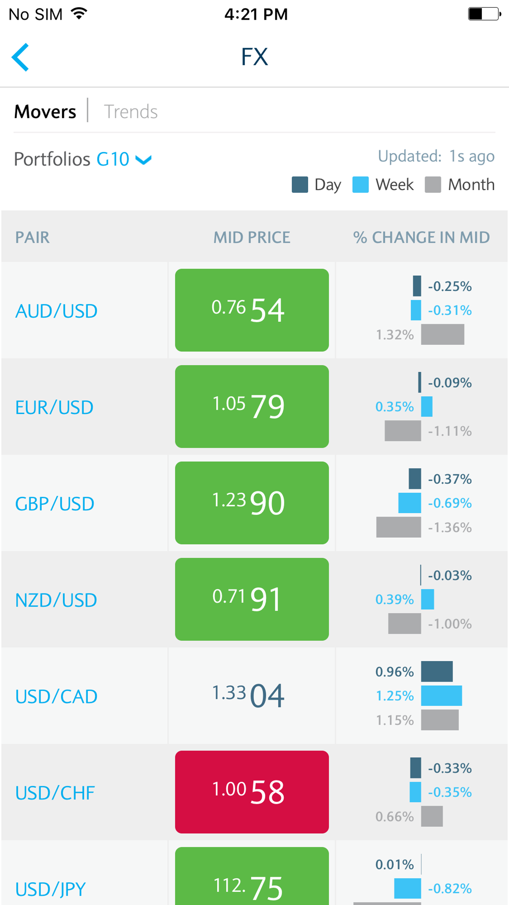
Task: Open the USD/CAD pair link
Action: click(56, 696)
